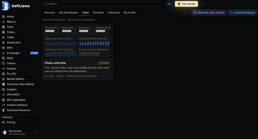Go to the My Profile tab

pyautogui.click(x=130, y=12)
